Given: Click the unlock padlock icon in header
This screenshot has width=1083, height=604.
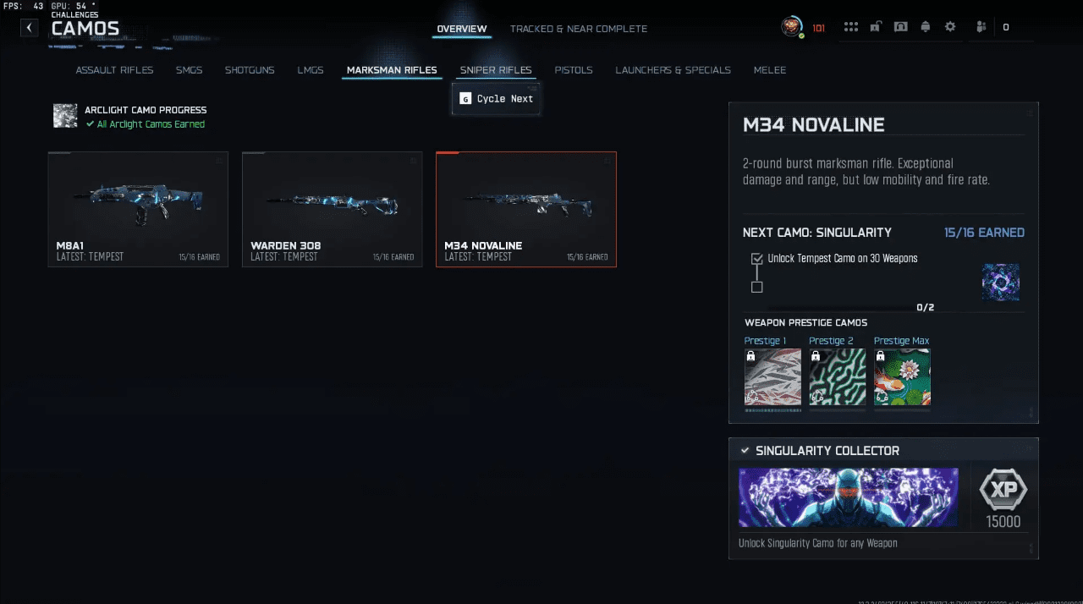Looking at the screenshot, I should coord(876,27).
